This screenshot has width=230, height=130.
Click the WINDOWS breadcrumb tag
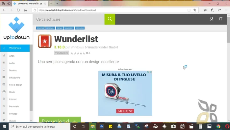40,28
